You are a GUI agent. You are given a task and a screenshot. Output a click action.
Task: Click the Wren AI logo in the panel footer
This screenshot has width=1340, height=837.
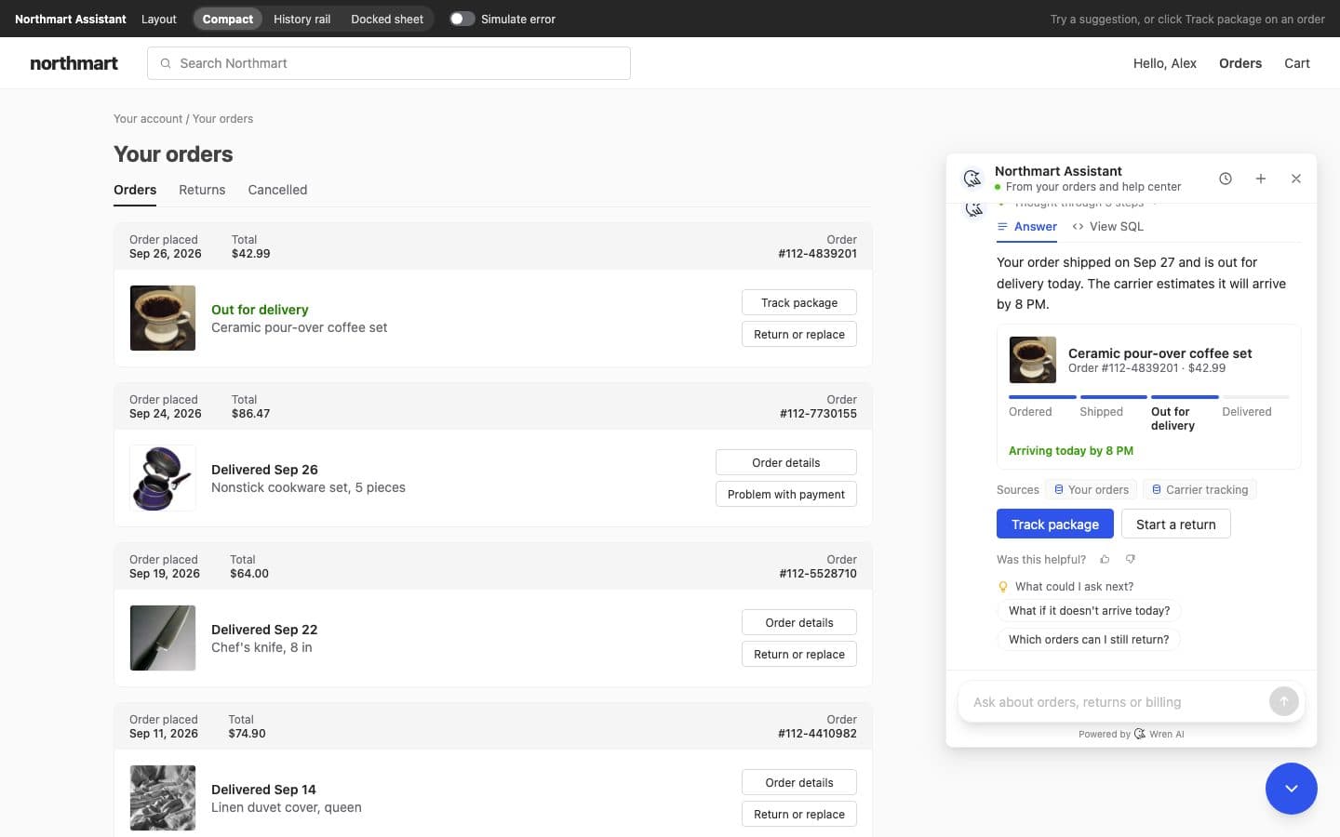click(1140, 734)
